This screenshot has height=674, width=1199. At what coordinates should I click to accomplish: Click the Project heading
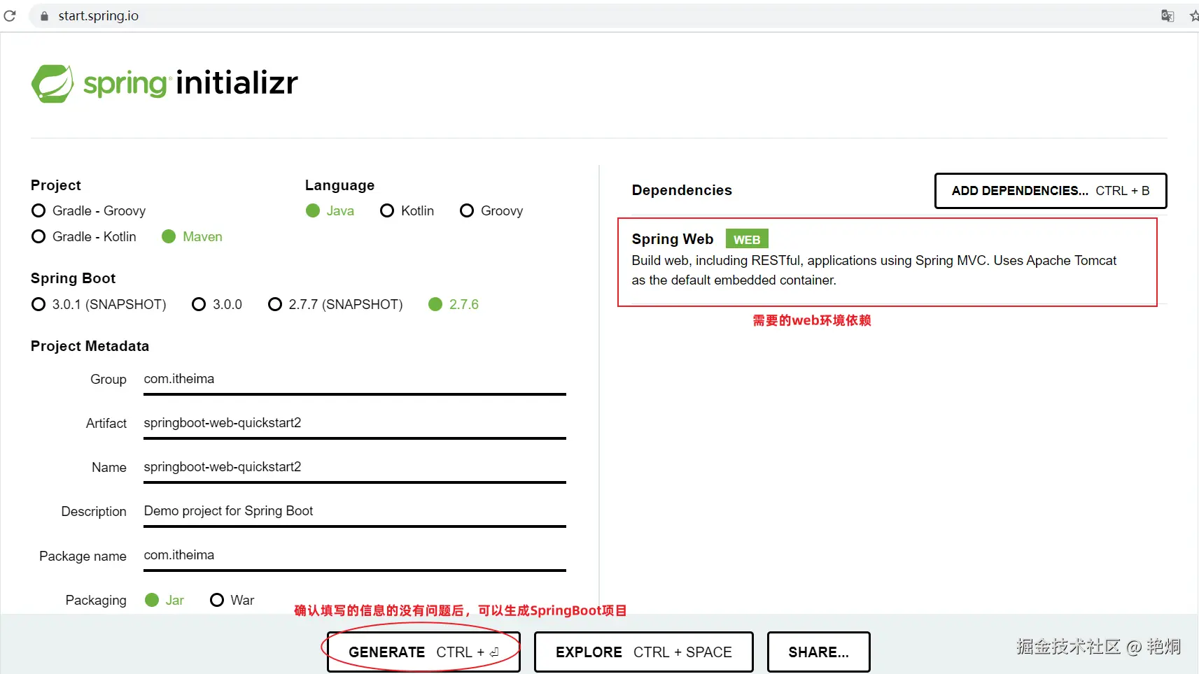pyautogui.click(x=55, y=185)
